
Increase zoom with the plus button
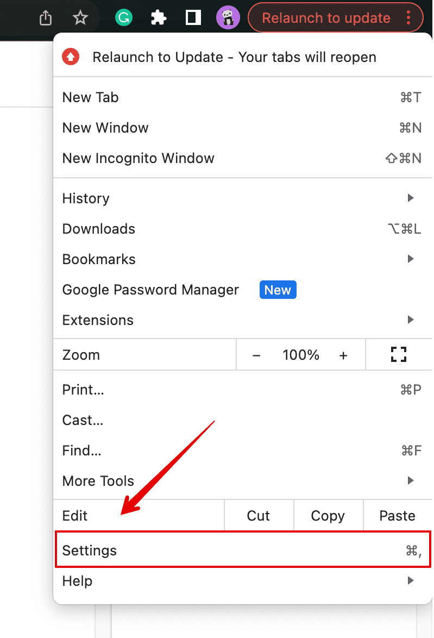tap(343, 355)
